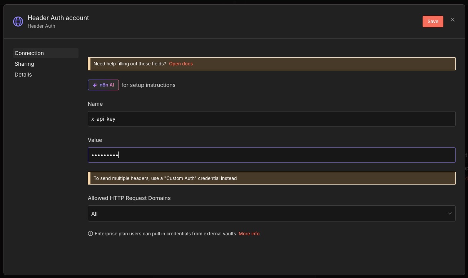Click the Custom Auth warning banner

tap(272, 178)
